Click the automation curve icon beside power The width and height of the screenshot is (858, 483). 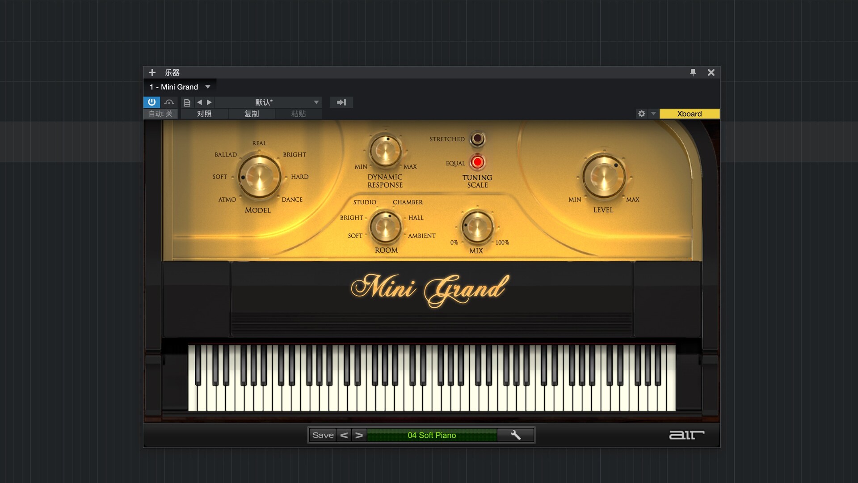pyautogui.click(x=169, y=102)
